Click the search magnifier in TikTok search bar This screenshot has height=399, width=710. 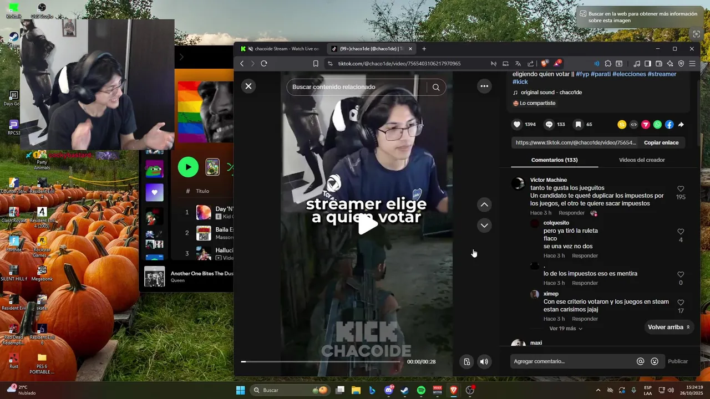[x=436, y=87]
